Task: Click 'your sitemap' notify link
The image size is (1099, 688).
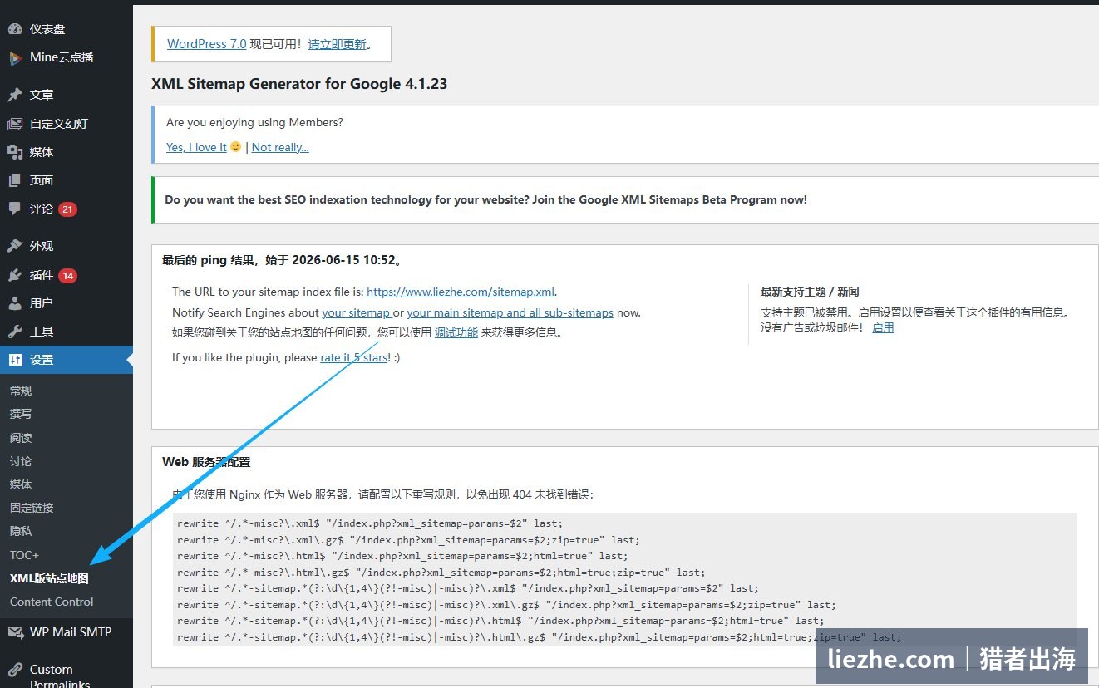Action: 356,313
